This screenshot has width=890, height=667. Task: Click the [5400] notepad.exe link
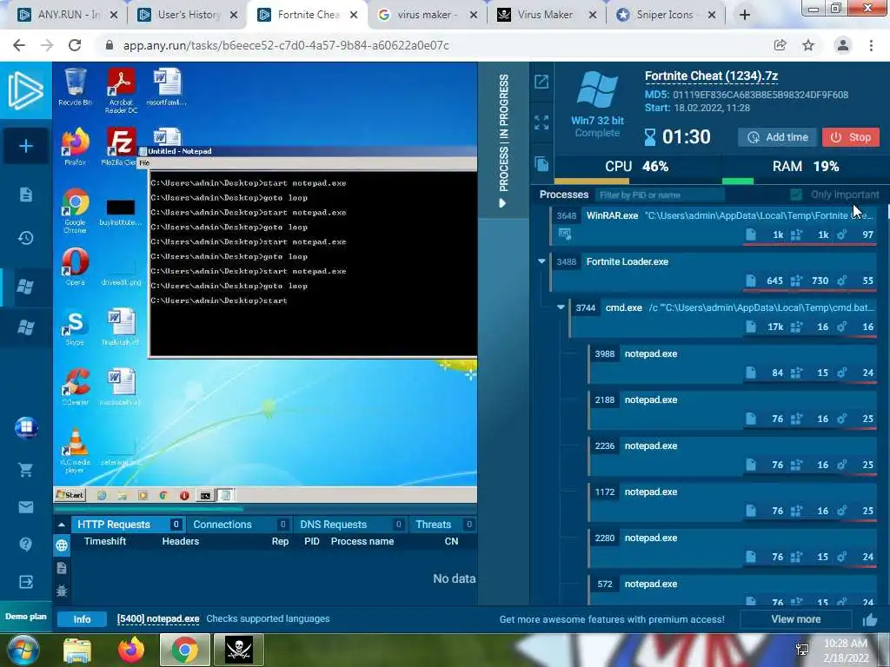coord(158,618)
